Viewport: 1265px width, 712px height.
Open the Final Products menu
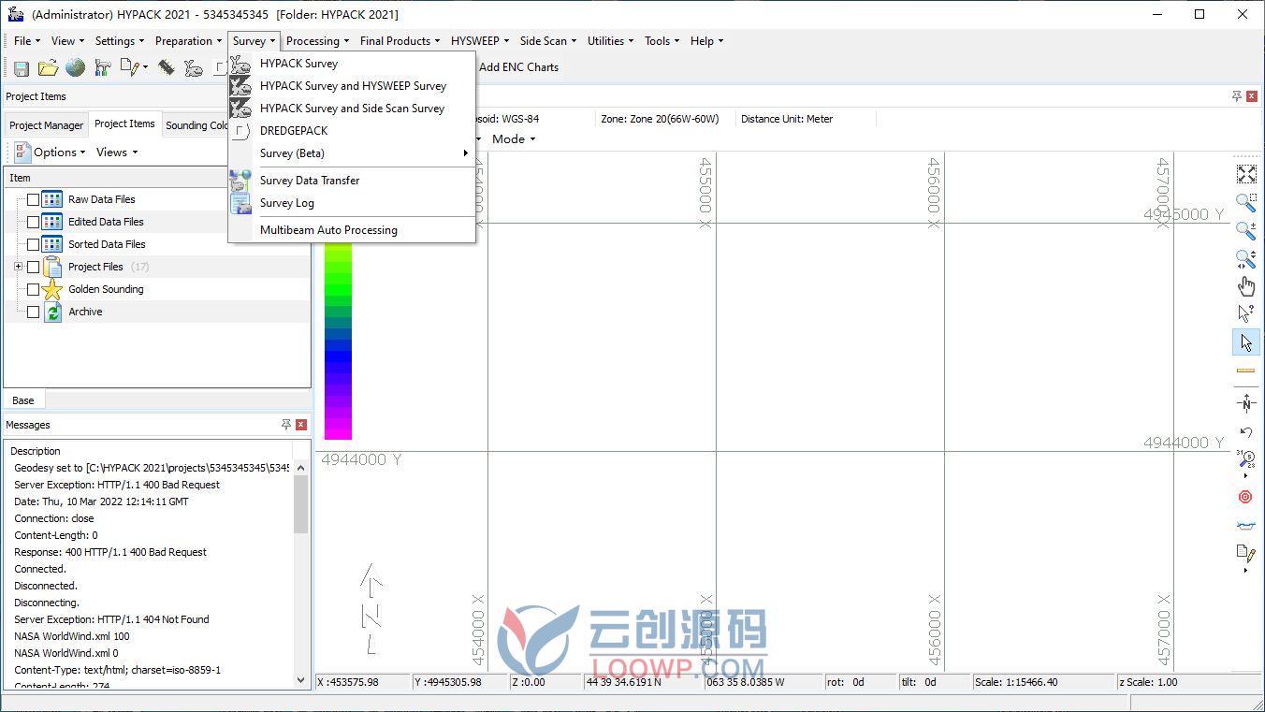pyautogui.click(x=400, y=40)
